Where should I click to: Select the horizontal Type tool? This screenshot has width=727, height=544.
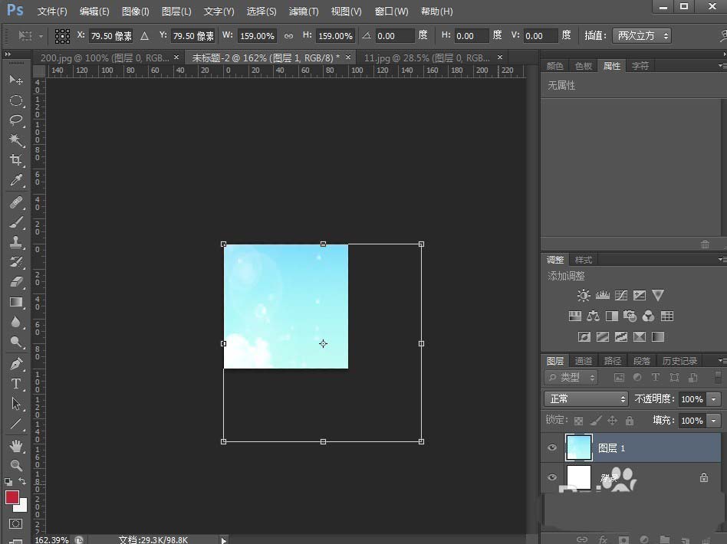click(16, 384)
